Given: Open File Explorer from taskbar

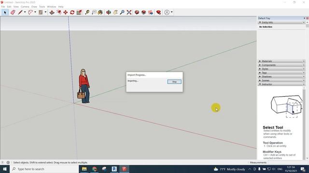Looking at the screenshot, I should [x=84, y=169].
